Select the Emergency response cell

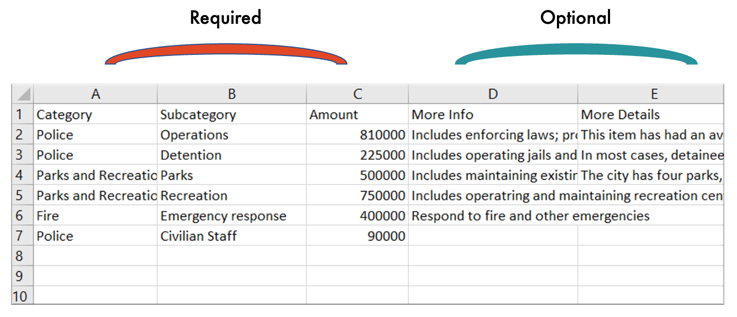coord(232,216)
